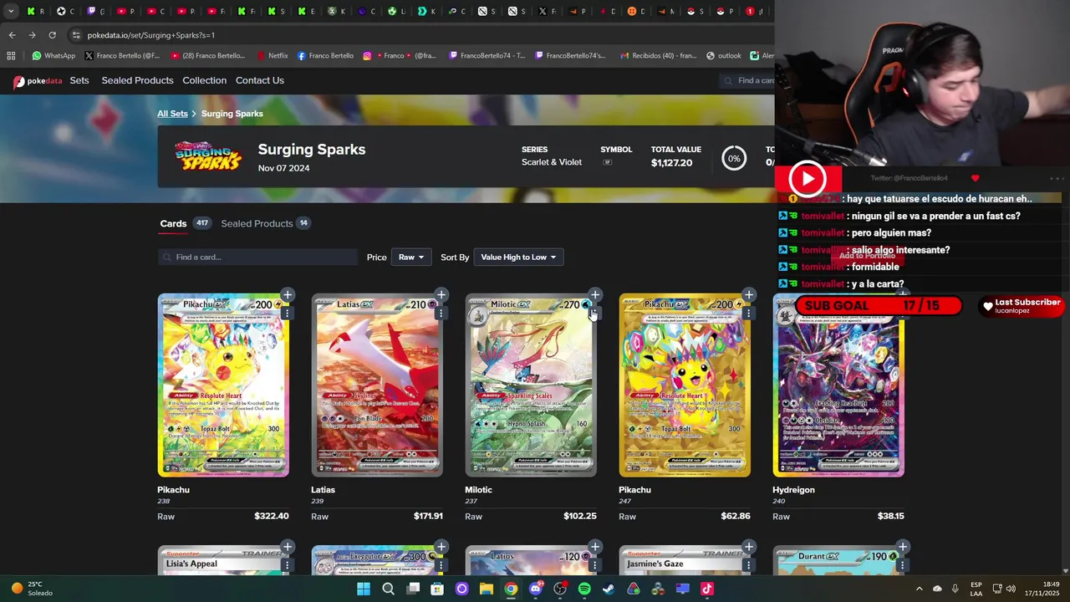Open Milotic card name link
1070x602 pixels.
tap(478, 490)
